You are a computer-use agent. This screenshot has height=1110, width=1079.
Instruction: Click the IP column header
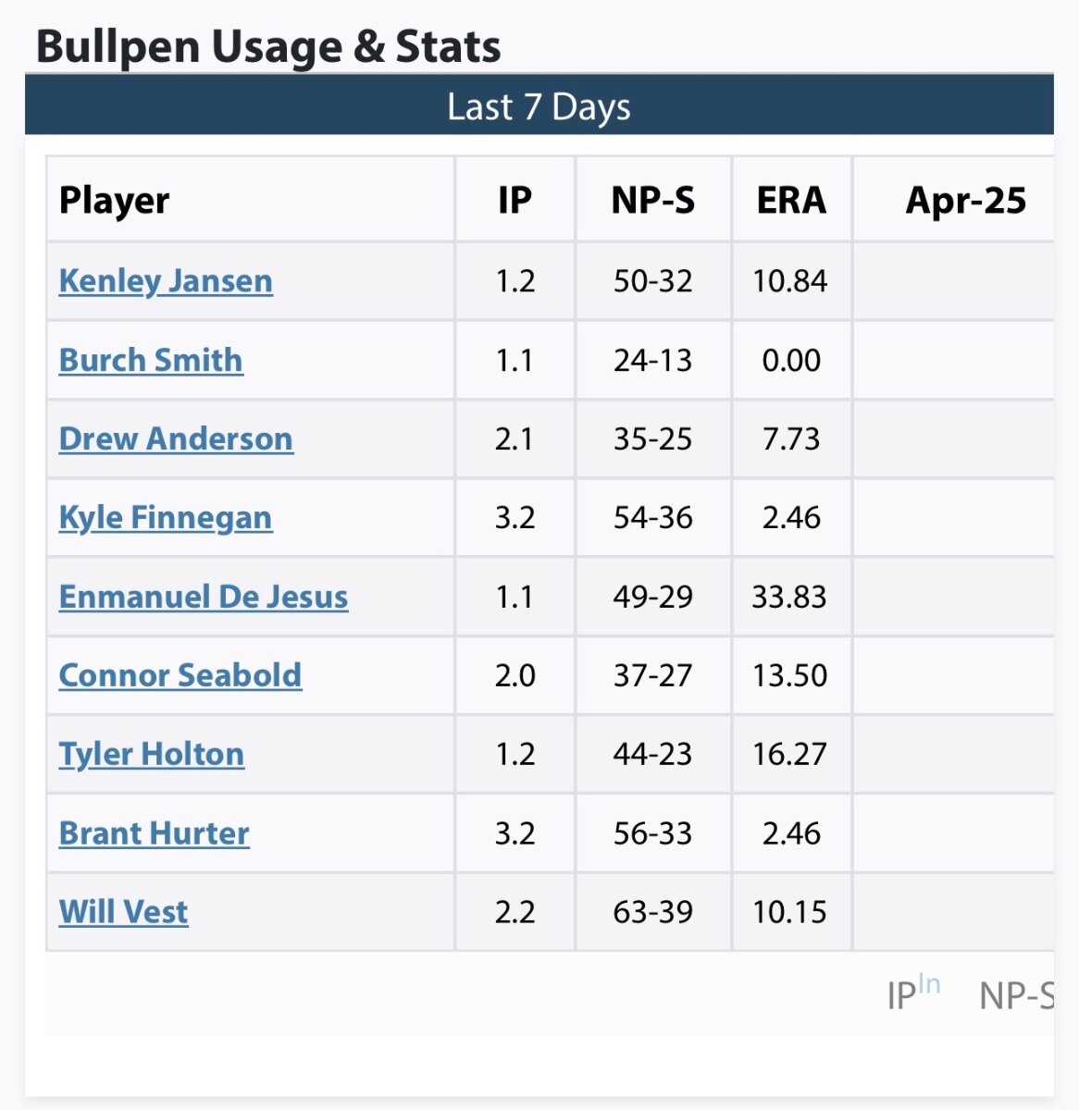click(515, 201)
